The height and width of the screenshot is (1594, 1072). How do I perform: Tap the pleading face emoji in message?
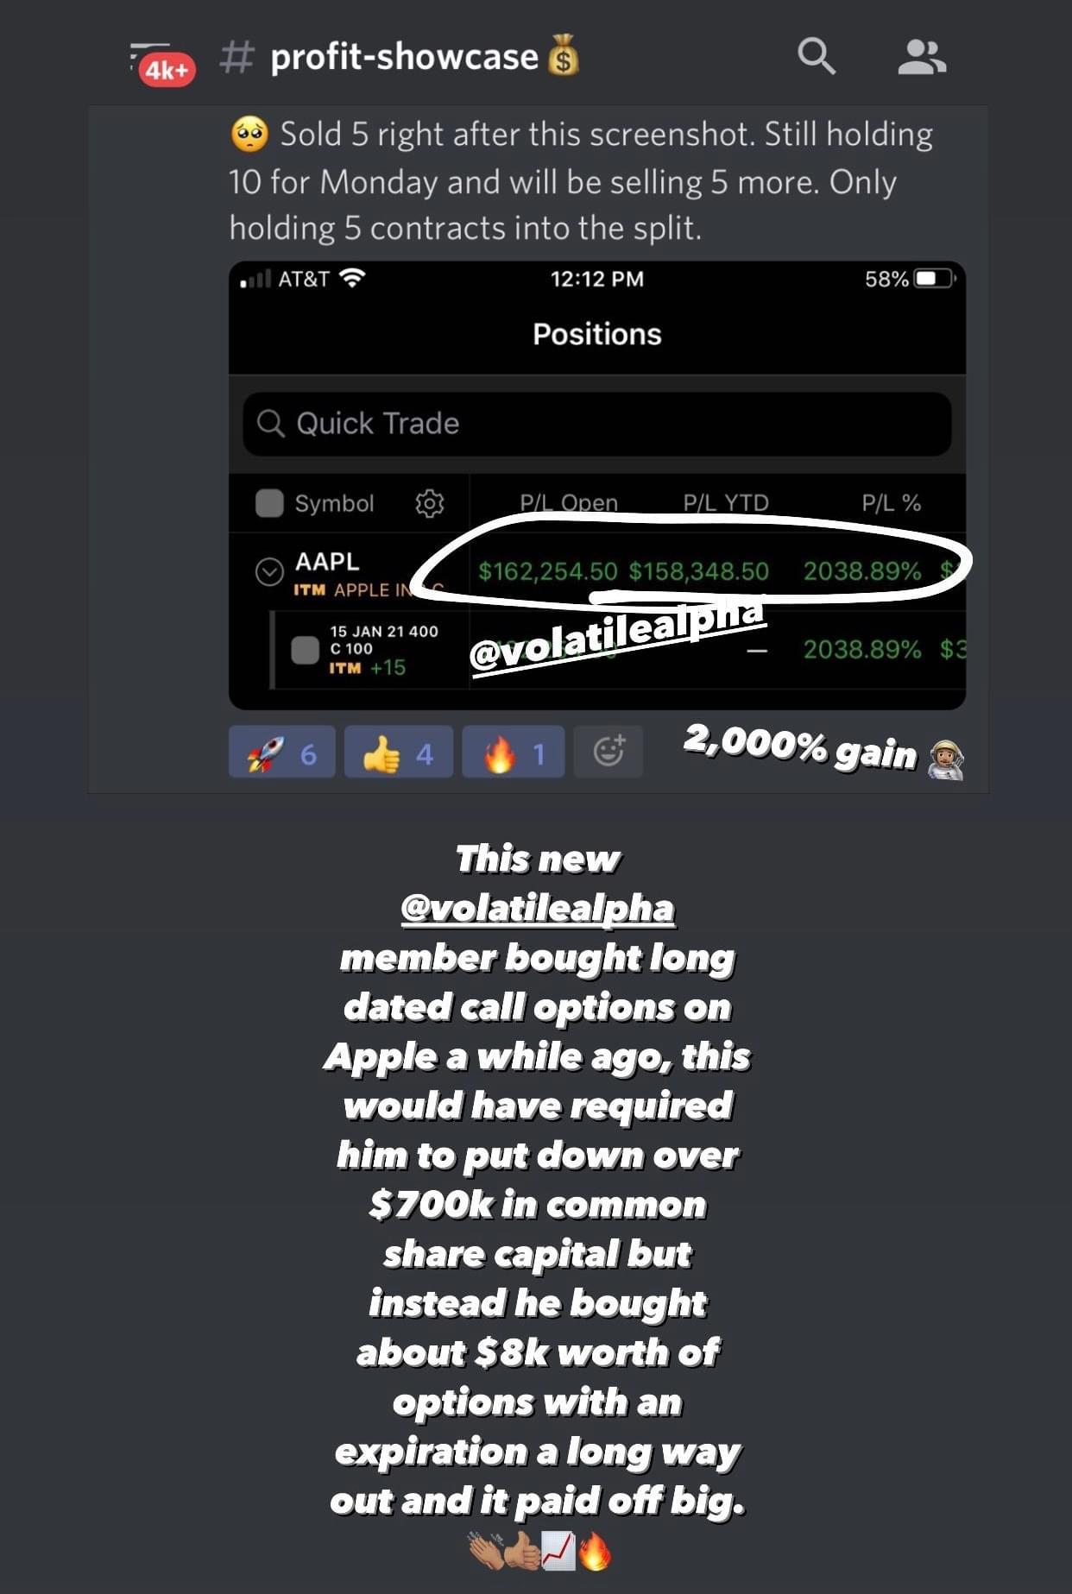tap(249, 135)
